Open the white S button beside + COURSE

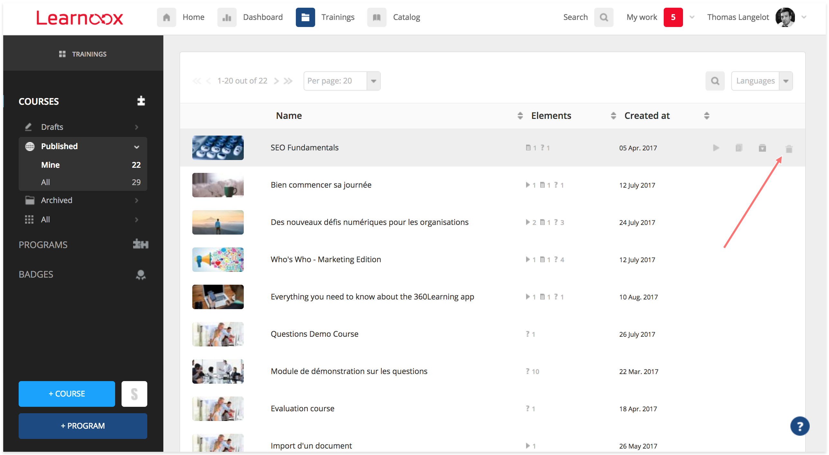[x=134, y=394]
